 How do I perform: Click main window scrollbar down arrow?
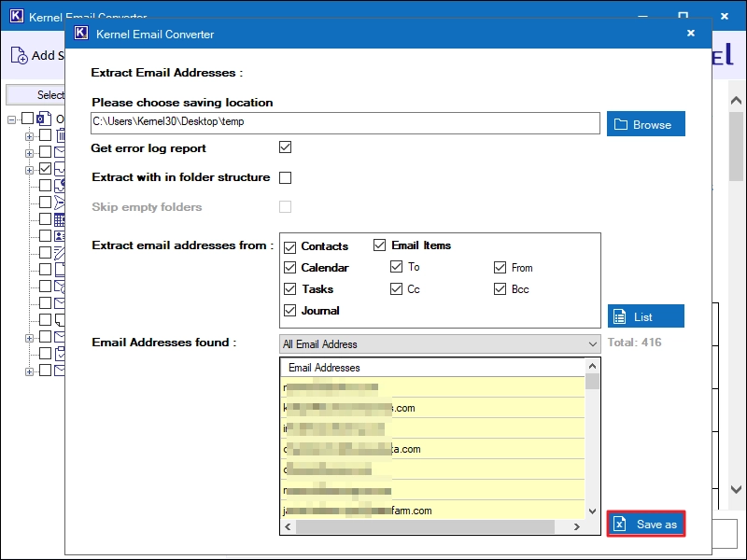pyautogui.click(x=736, y=489)
